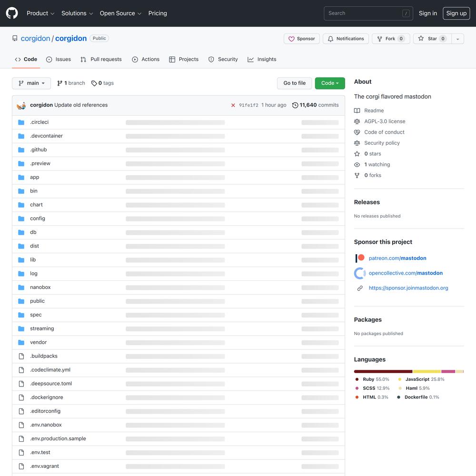The height and width of the screenshot is (476, 476).
Task: Click the .github folder icon
Action: coord(21,149)
